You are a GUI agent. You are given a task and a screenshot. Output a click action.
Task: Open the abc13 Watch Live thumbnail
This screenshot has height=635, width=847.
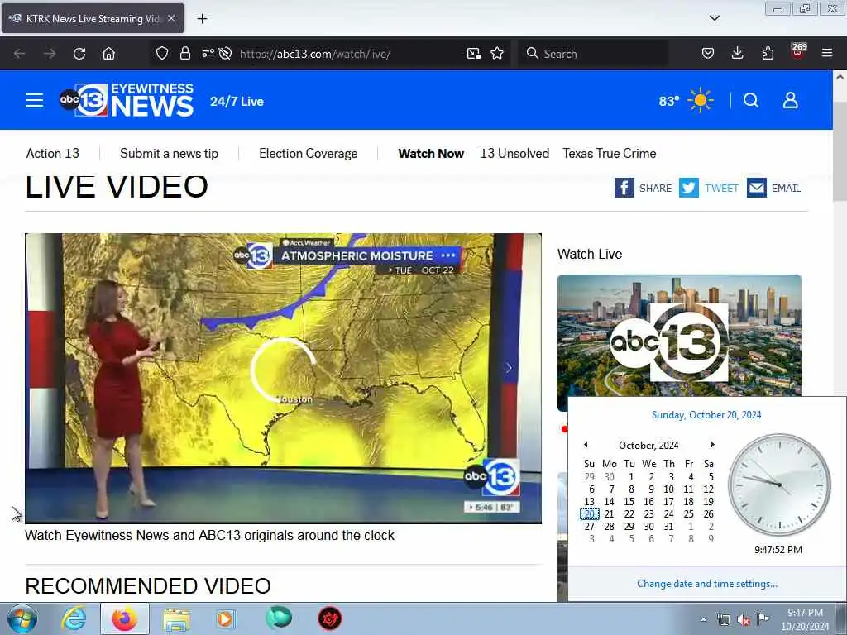[679, 341]
